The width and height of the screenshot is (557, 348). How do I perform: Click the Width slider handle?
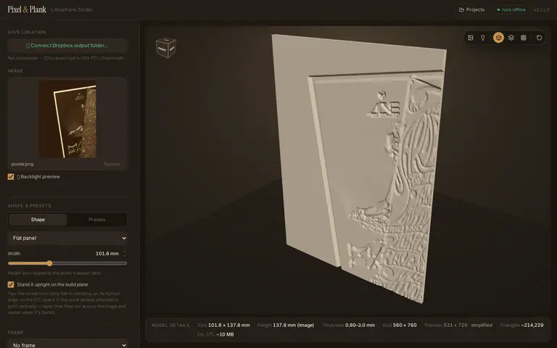click(50, 263)
